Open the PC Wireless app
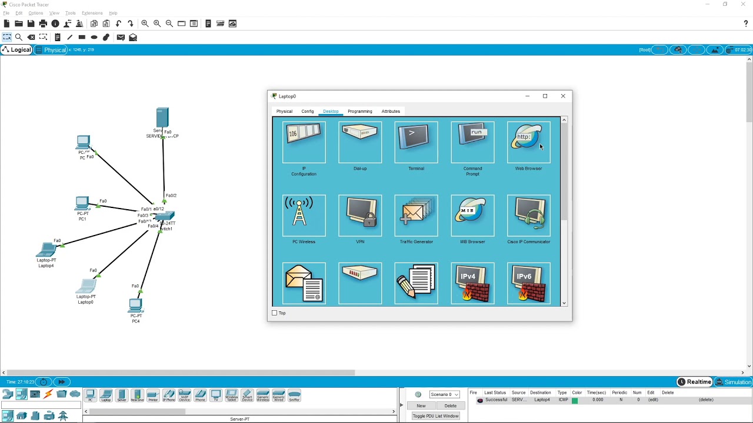 304,216
